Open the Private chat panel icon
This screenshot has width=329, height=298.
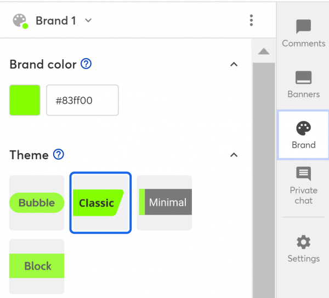tap(303, 173)
